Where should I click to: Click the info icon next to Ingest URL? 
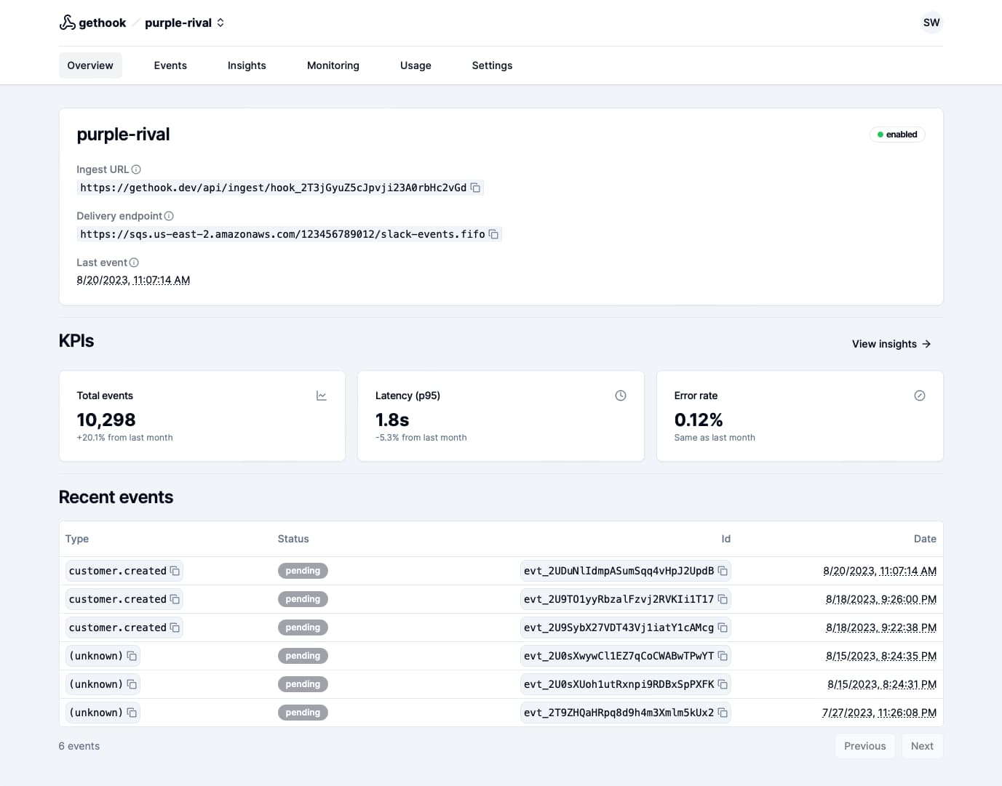point(135,169)
